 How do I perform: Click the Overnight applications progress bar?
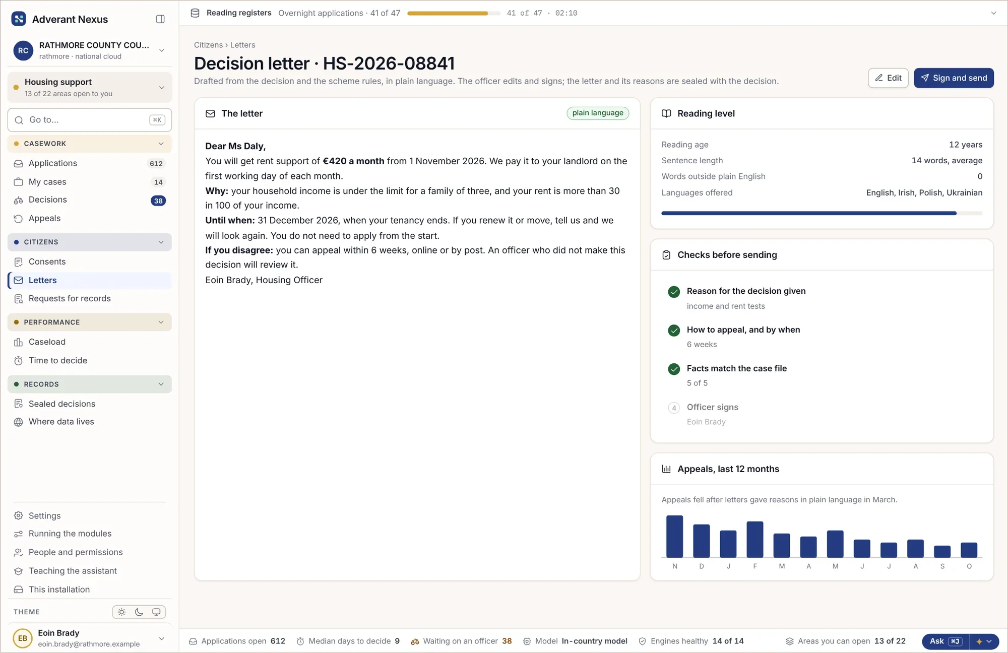[454, 13]
